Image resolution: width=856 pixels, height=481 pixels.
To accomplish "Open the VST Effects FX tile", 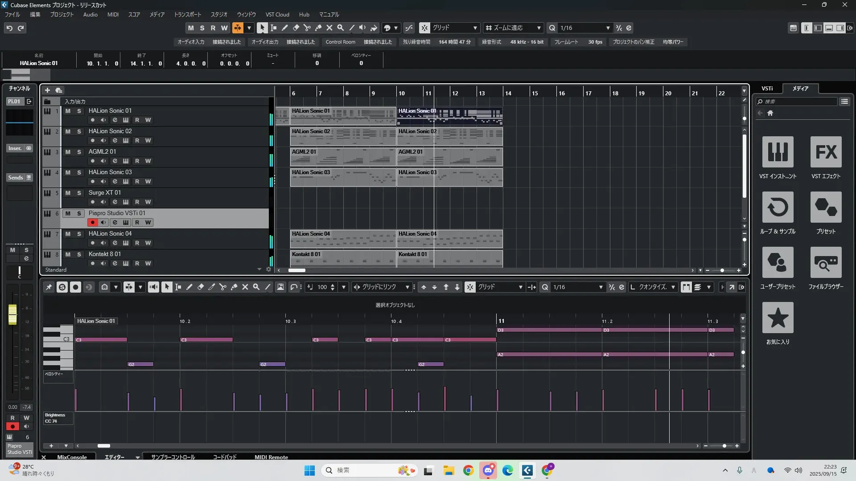I will 826,152.
